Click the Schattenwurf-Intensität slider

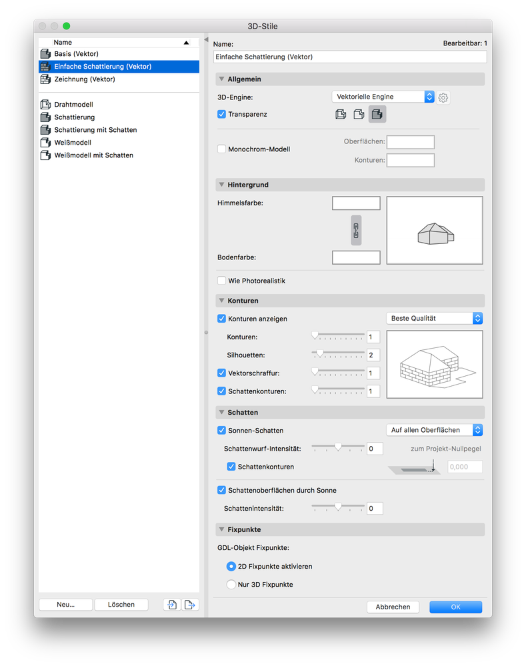tap(338, 448)
